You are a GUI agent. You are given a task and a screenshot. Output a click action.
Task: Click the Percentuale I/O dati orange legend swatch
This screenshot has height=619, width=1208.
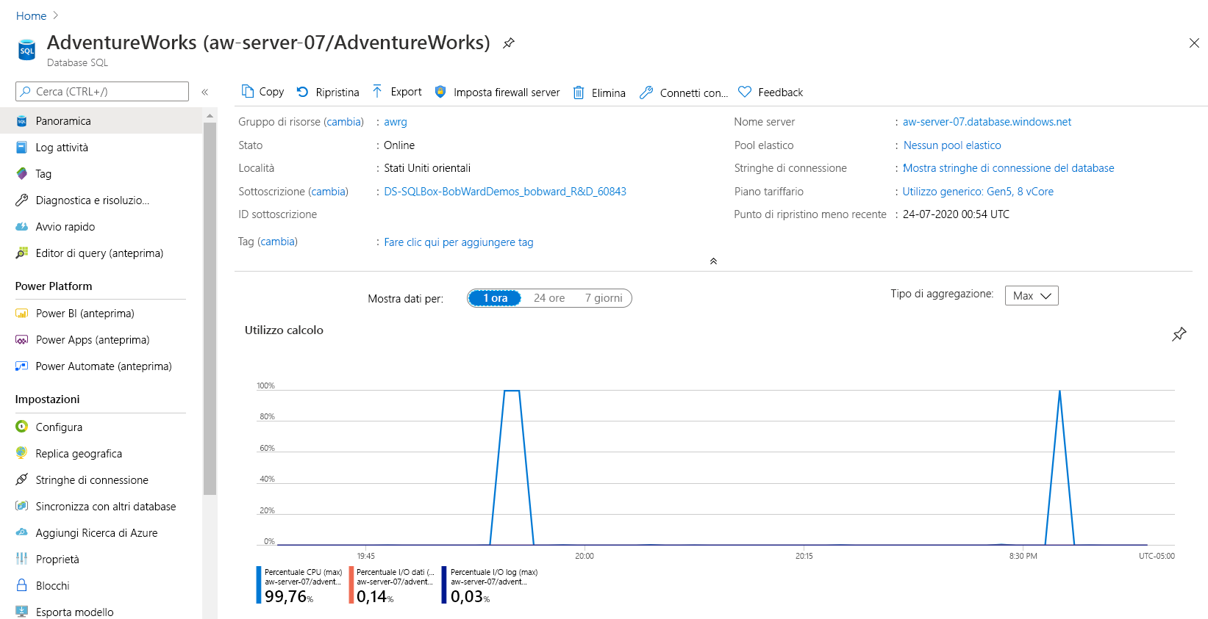coord(351,584)
